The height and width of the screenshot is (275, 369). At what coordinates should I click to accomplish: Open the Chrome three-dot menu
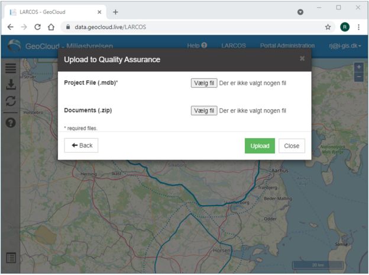[x=358, y=27]
